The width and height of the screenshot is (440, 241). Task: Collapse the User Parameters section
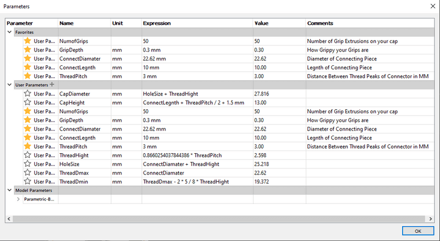9,85
